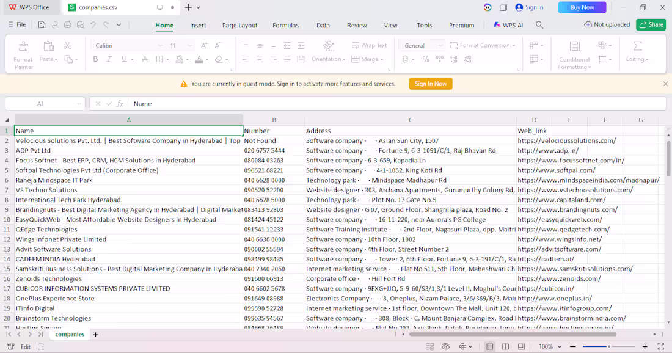Open the Review tab

[x=357, y=25]
